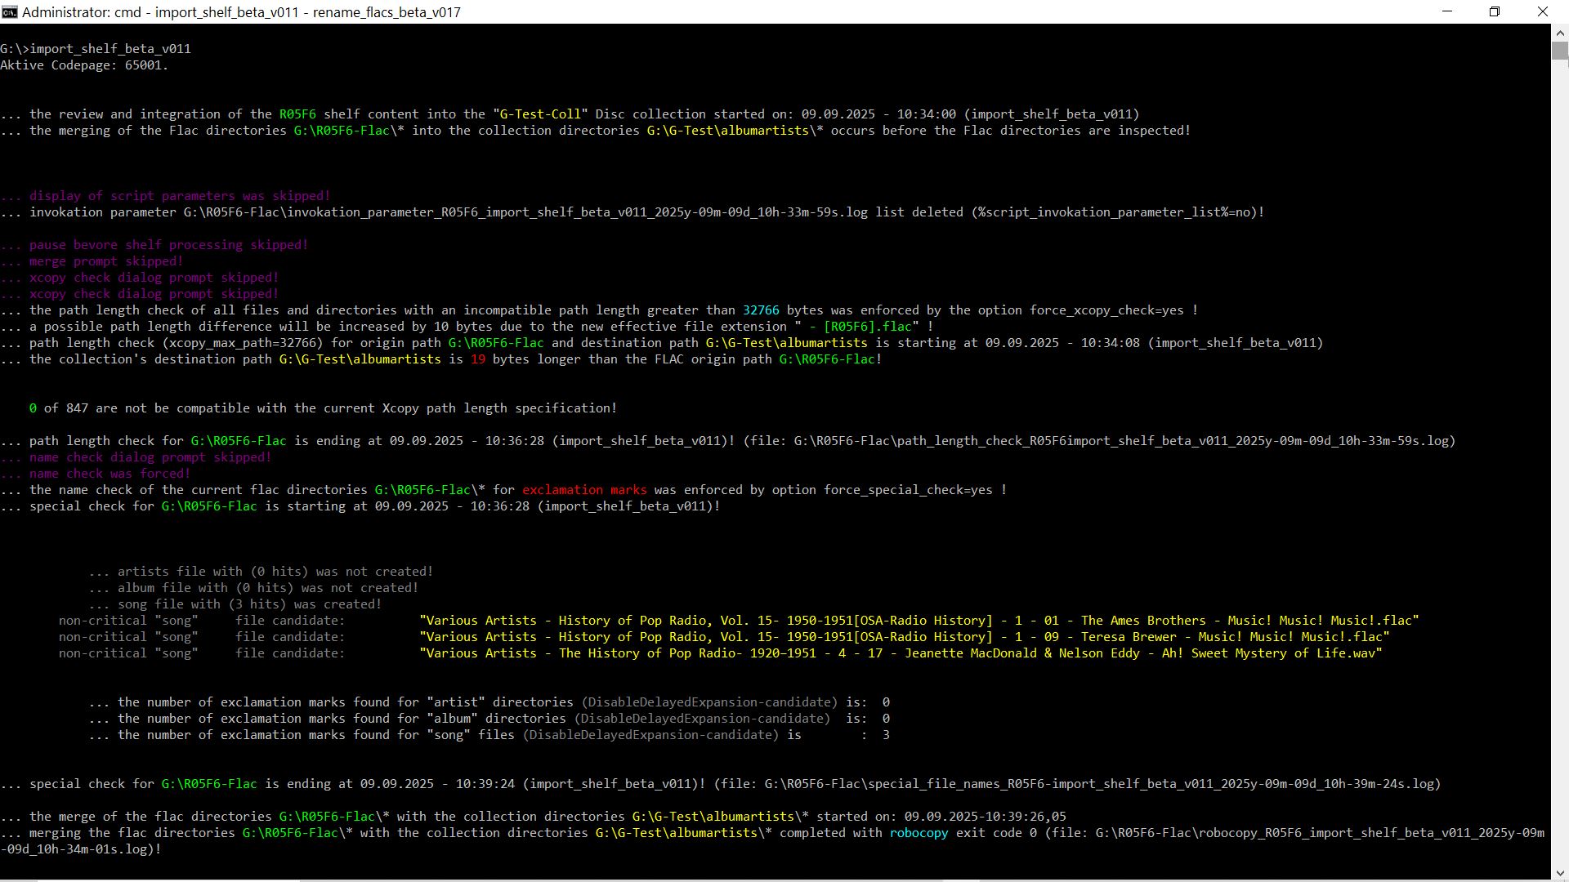
Task: Click the cyan 32766 bytes value
Action: (x=760, y=310)
